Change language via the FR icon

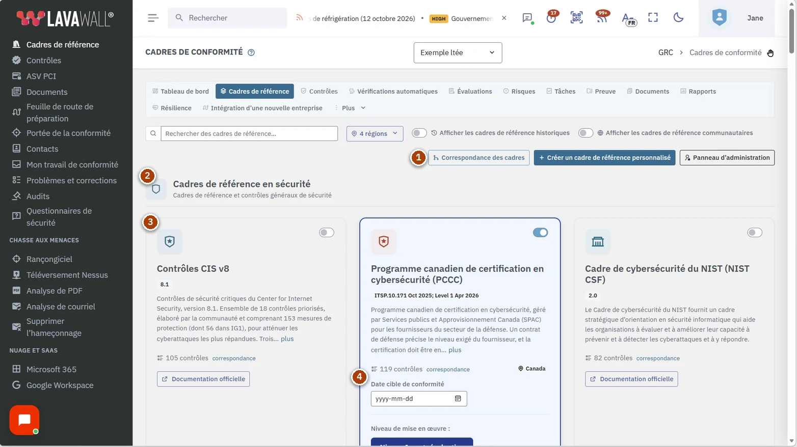pos(628,19)
